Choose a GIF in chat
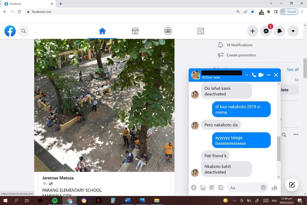Screen dimensions: 307x205 tap(221, 188)
